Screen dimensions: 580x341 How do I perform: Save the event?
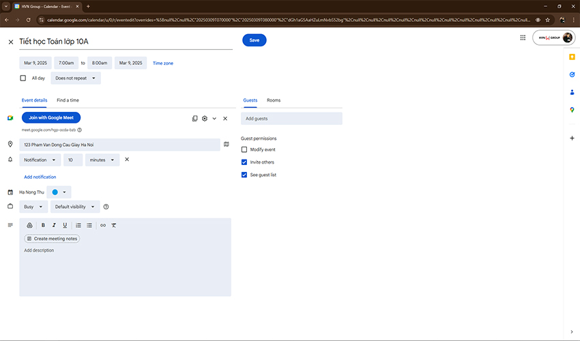point(254,40)
